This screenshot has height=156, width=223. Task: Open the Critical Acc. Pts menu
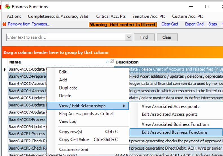(111, 16)
